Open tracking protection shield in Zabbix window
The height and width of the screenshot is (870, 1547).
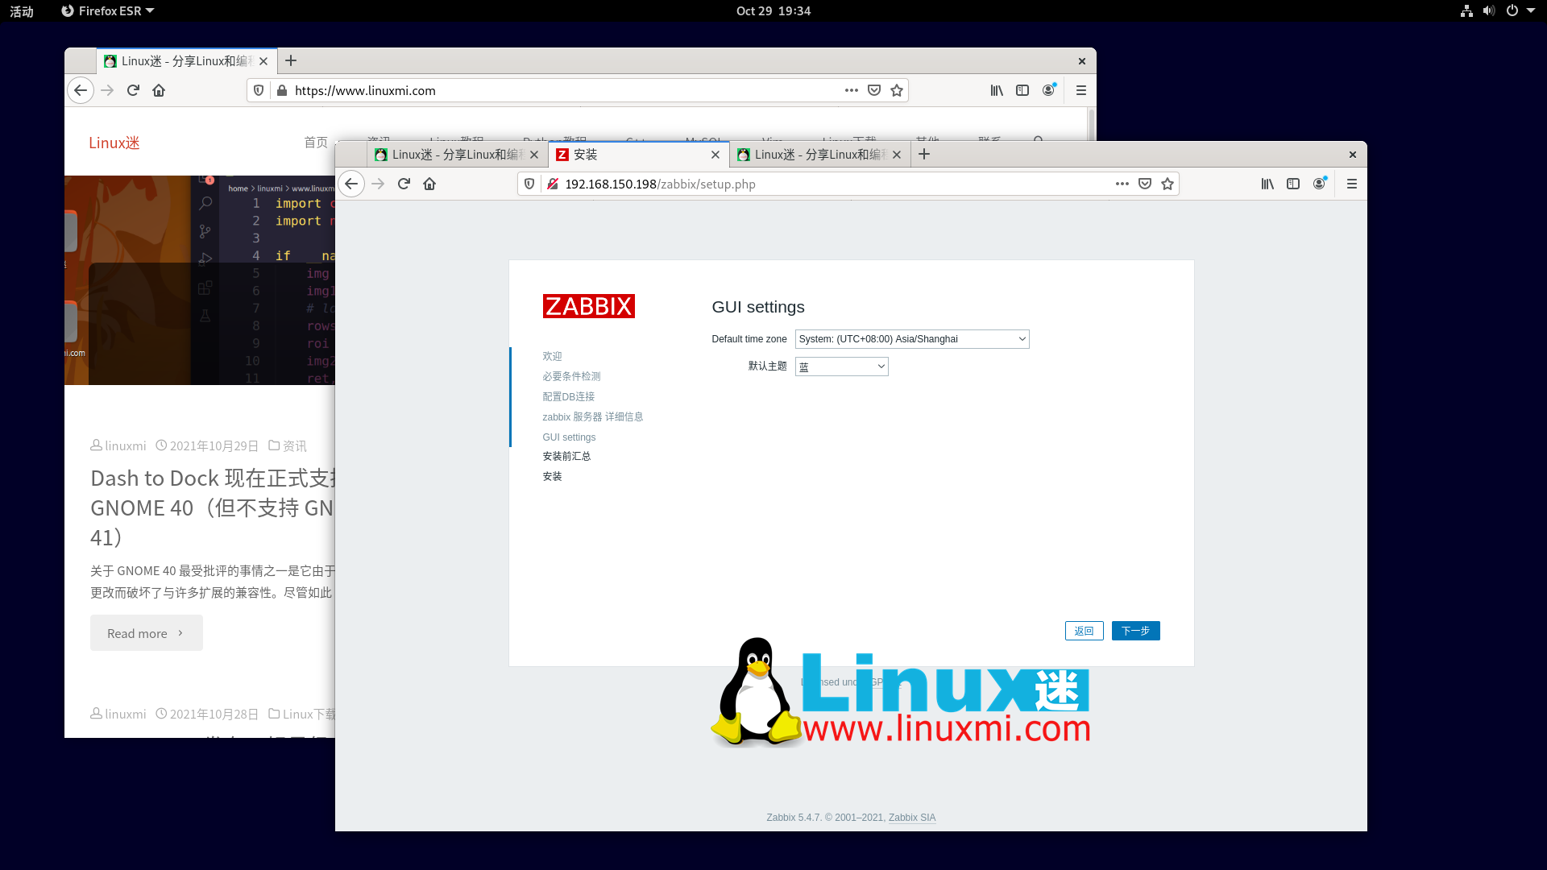[529, 184]
